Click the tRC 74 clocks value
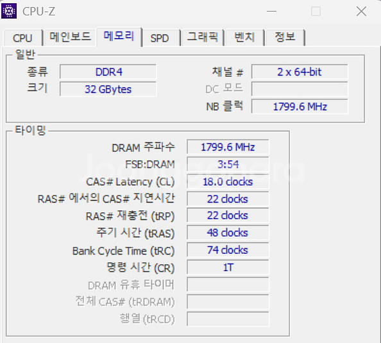The image size is (381, 343). click(x=228, y=250)
